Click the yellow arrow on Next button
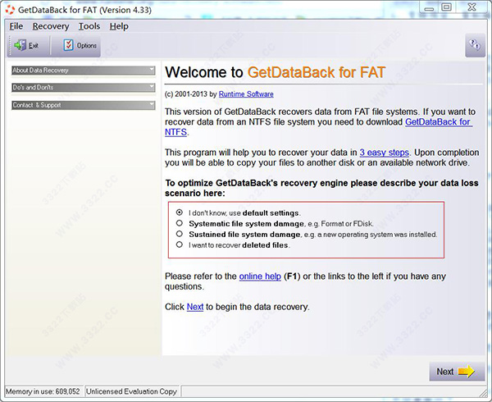The image size is (492, 402). click(467, 372)
